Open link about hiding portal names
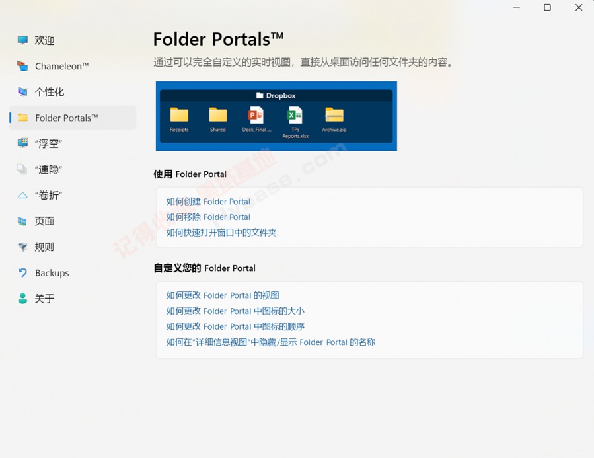 tap(272, 342)
